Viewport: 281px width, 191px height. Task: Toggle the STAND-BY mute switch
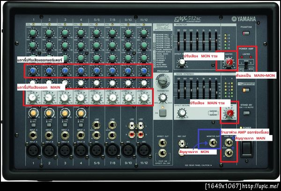[x=246, y=113]
